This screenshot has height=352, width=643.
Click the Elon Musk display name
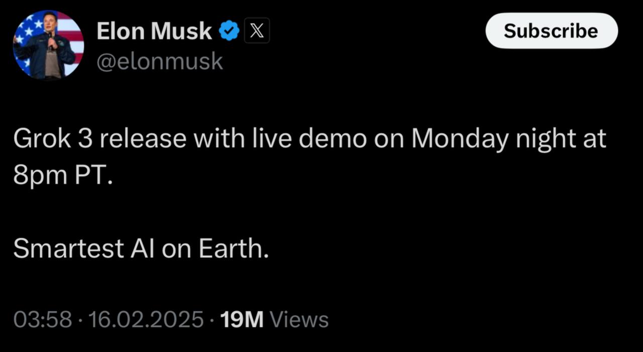pos(154,31)
